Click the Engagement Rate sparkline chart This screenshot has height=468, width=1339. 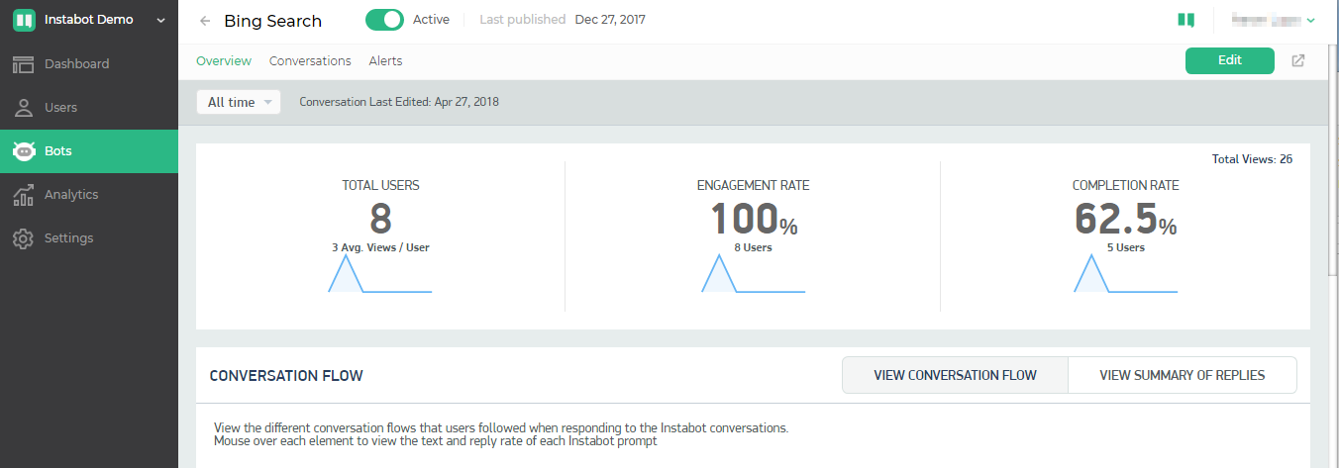[753, 274]
